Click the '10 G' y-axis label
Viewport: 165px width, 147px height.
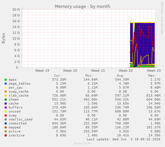[16, 38]
